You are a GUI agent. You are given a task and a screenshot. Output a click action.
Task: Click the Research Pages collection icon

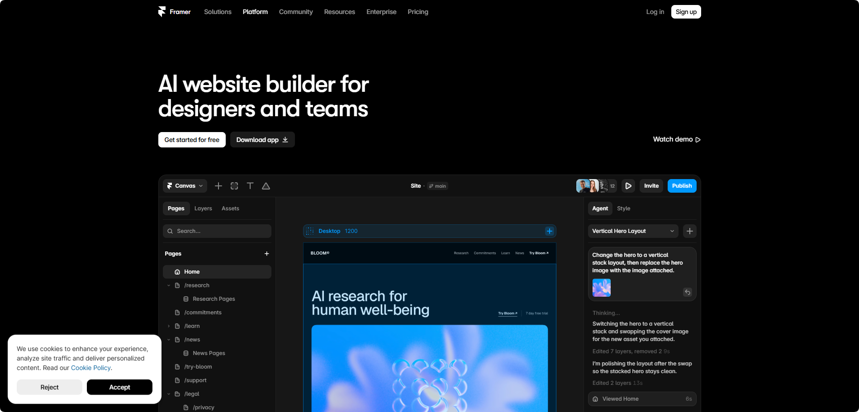186,299
